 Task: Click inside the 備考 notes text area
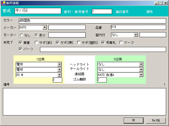[x=84, y=101]
